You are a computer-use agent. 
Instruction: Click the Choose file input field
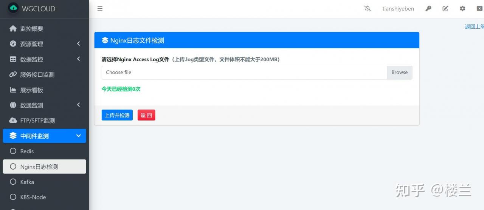244,73
